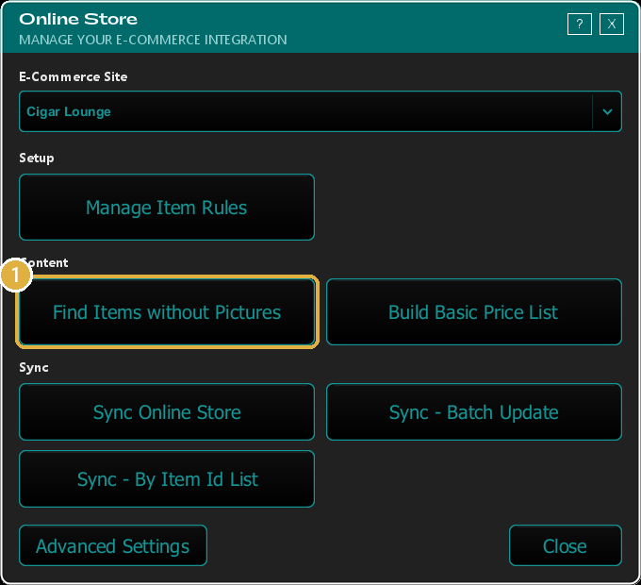Click Find Items without Pictures
641x585 pixels.
tap(167, 312)
